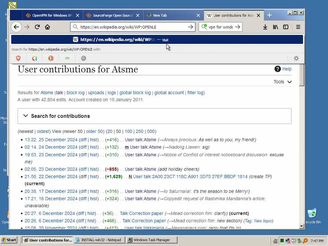Click the vertical scrollbar thumb
The width and height of the screenshot is (328, 246).
[x=301, y=75]
